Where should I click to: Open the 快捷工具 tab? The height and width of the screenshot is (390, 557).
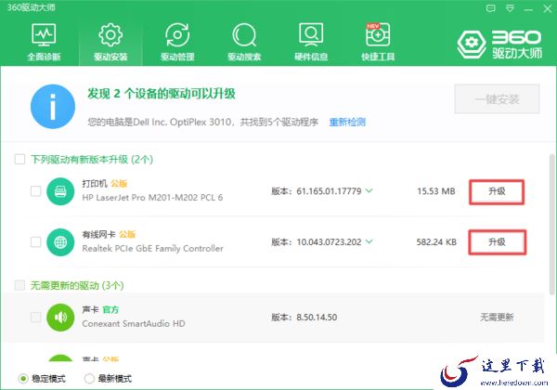click(x=378, y=43)
